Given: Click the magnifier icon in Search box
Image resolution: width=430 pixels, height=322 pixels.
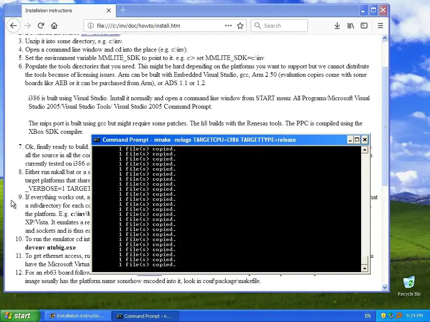Looking at the screenshot, I should pyautogui.click(x=257, y=26).
